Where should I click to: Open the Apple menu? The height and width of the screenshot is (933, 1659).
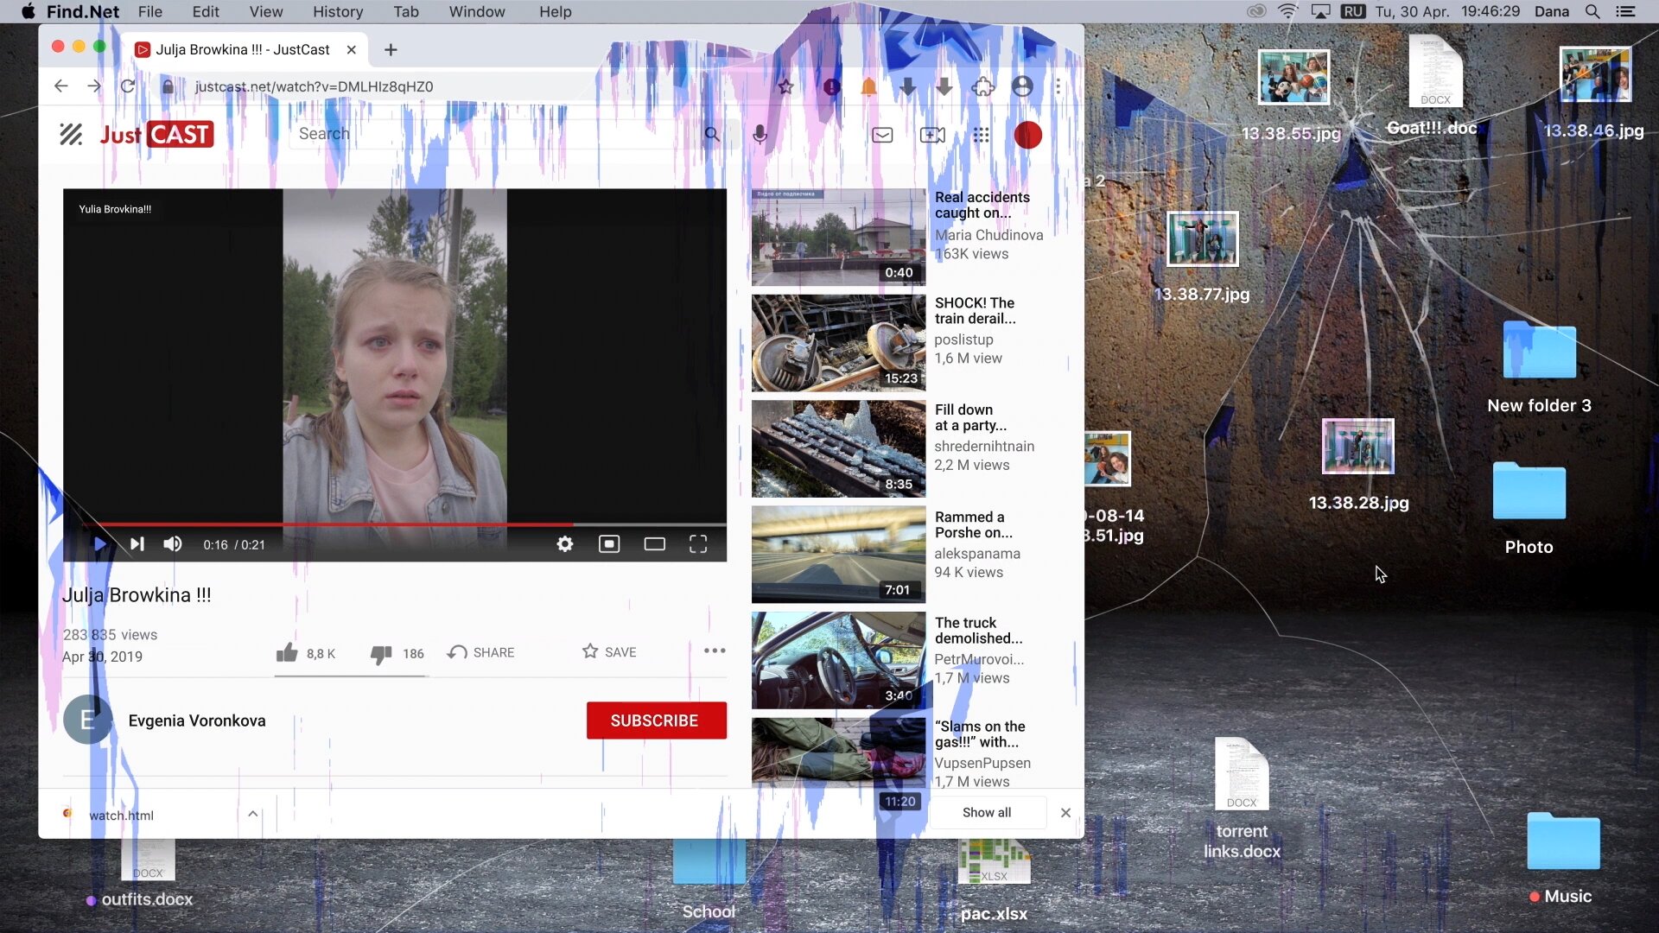(29, 11)
